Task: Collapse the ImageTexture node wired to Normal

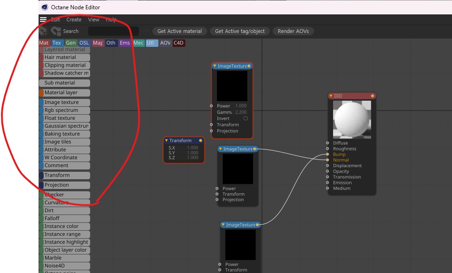Action: click(220, 149)
